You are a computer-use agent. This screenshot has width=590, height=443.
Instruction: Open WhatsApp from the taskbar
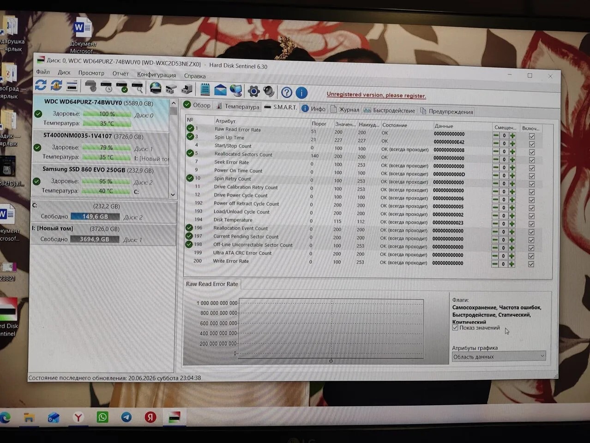coord(102,417)
